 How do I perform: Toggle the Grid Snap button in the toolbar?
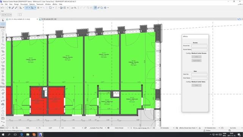click(38, 8)
